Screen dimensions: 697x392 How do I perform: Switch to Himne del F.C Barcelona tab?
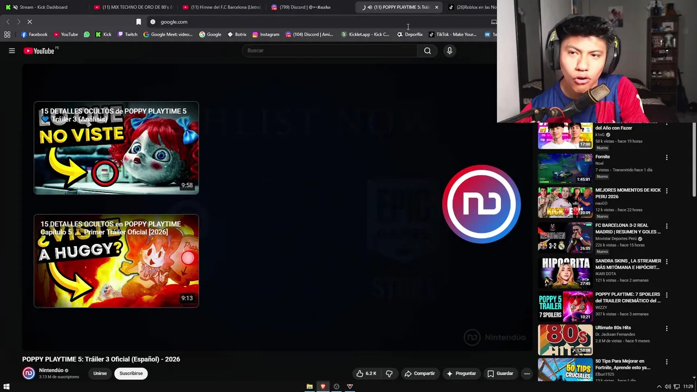click(x=222, y=7)
